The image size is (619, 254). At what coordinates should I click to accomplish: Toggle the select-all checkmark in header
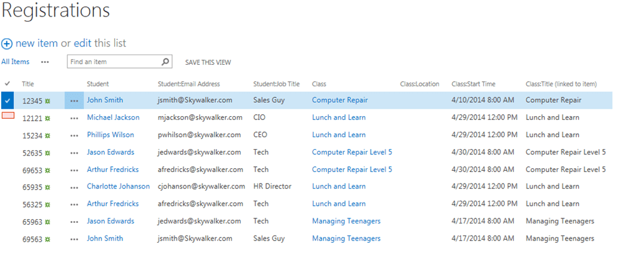tap(8, 84)
